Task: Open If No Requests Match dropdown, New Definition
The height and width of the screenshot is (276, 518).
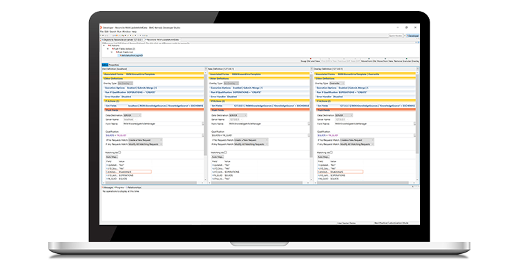Action: click(251, 140)
